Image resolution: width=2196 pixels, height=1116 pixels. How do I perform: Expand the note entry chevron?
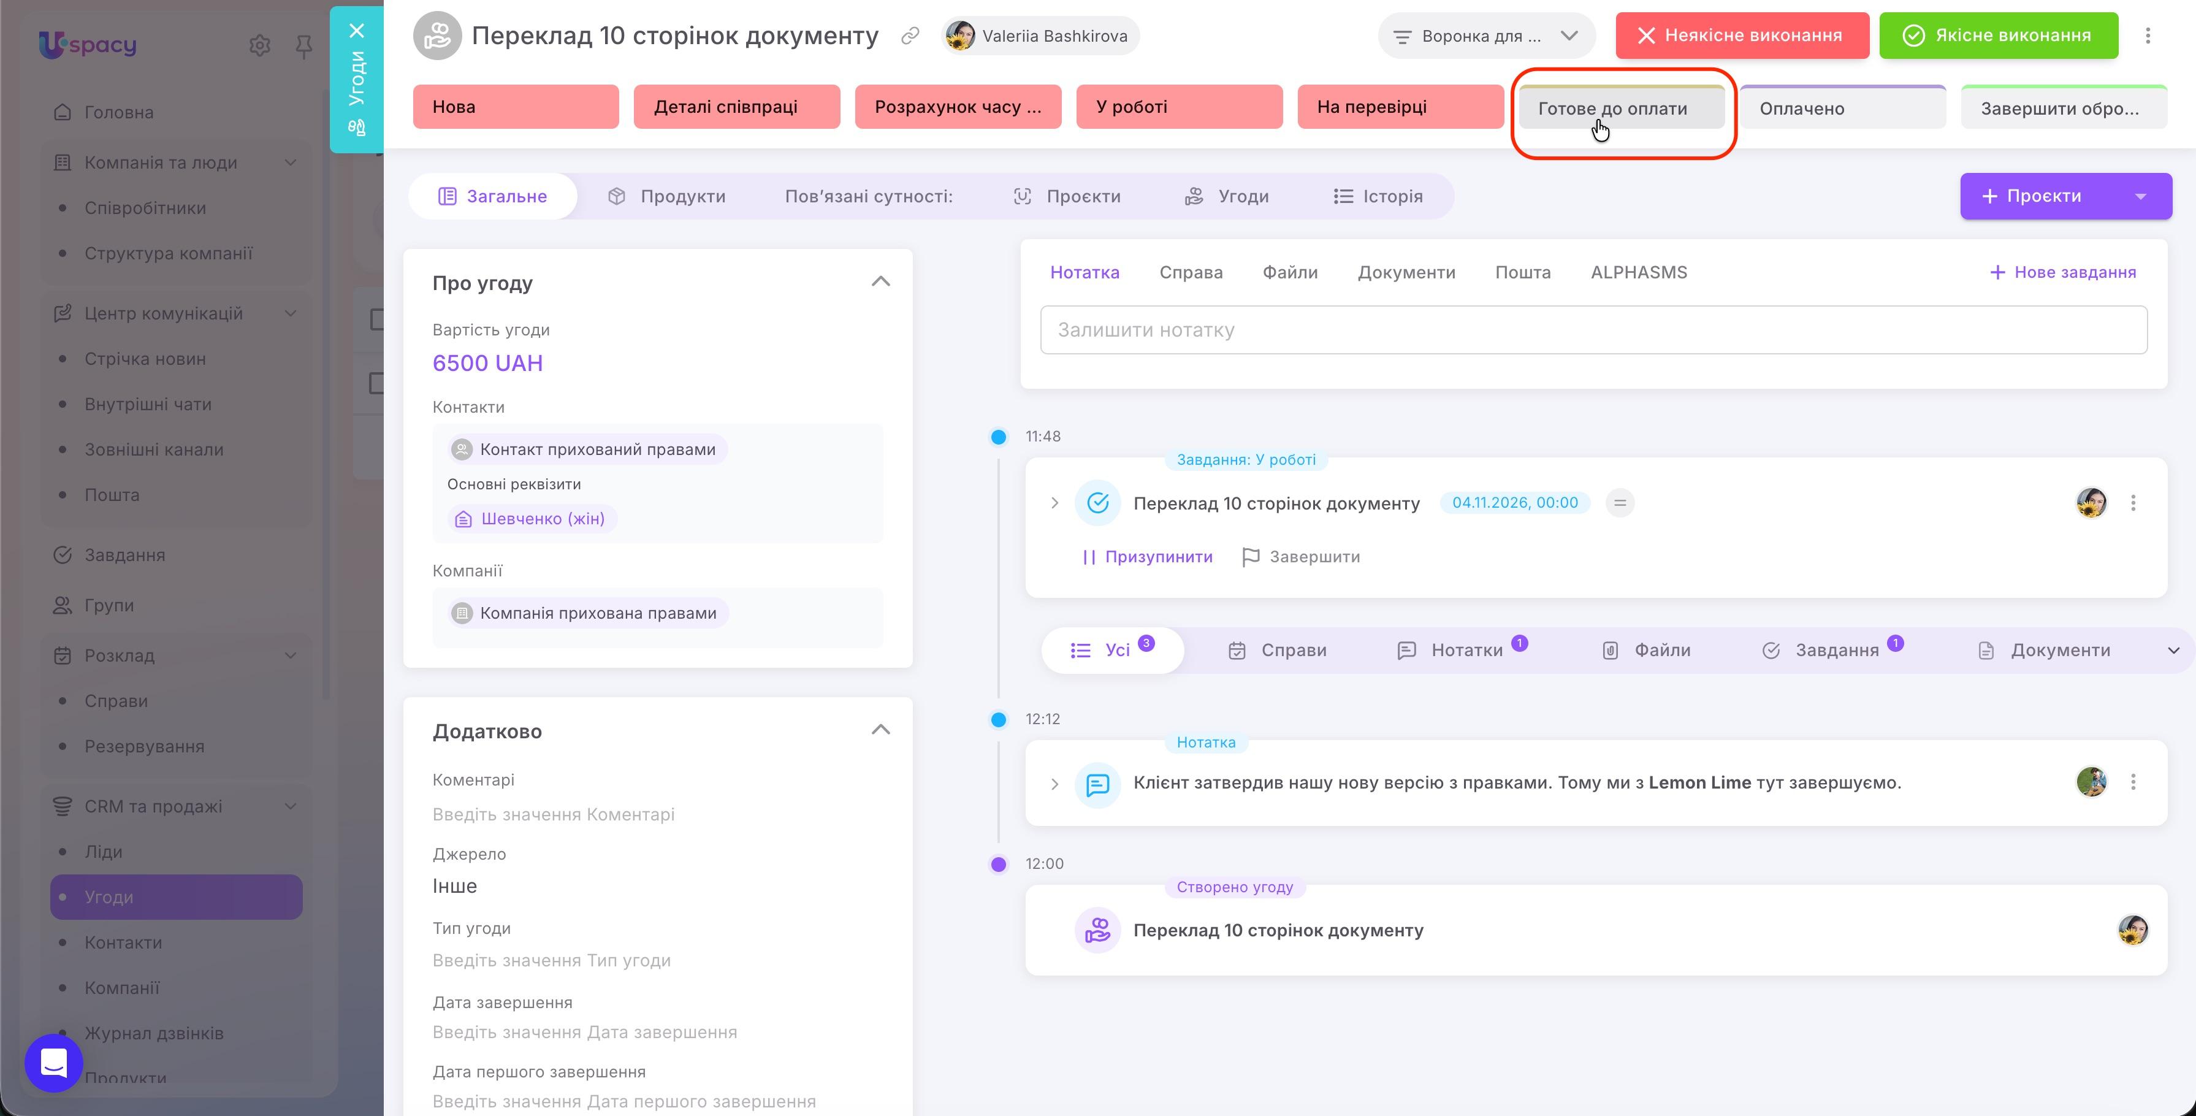click(1054, 784)
